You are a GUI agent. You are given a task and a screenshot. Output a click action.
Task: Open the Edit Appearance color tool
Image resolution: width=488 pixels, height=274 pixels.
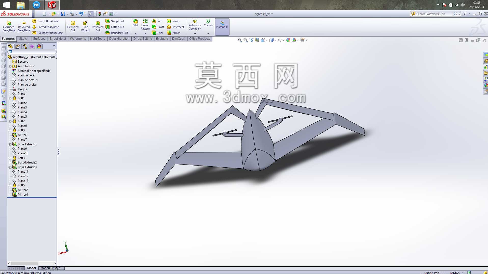288,40
